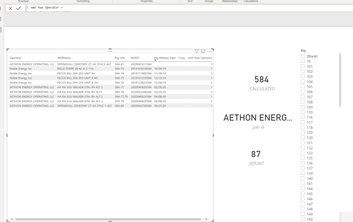The height and width of the screenshot is (222, 353).
Task: Select Rig 101 checkbox
Action: pyautogui.click(x=303, y=66)
